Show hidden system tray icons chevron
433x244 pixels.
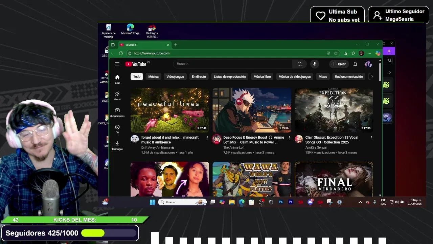[360, 202]
